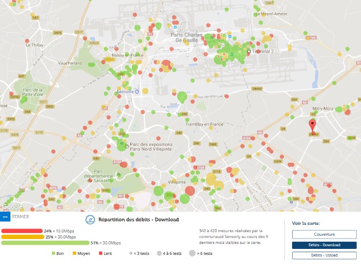Viewport: 361px width, 267px height.
Task: Click the Terminal 2 marker icon
Action: coord(248,52)
